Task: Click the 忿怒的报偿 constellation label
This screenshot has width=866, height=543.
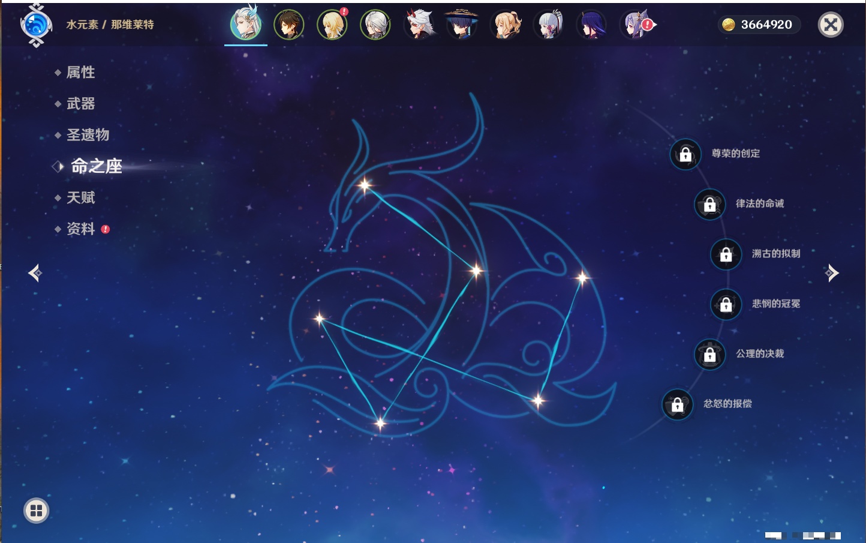Action: point(727,404)
